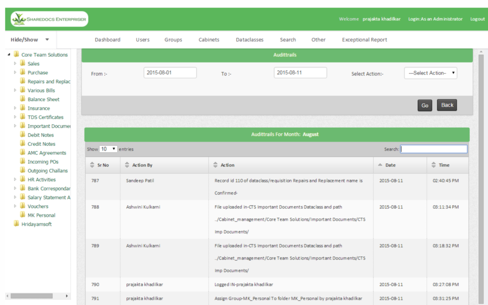
Task: Focus the audit trail Search box
Action: [434, 149]
